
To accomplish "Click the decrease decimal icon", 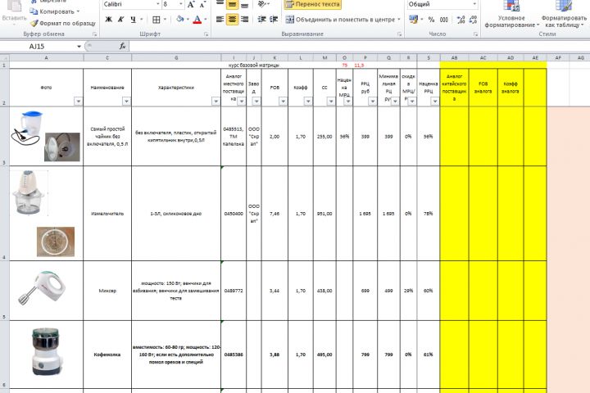I will point(473,19).
